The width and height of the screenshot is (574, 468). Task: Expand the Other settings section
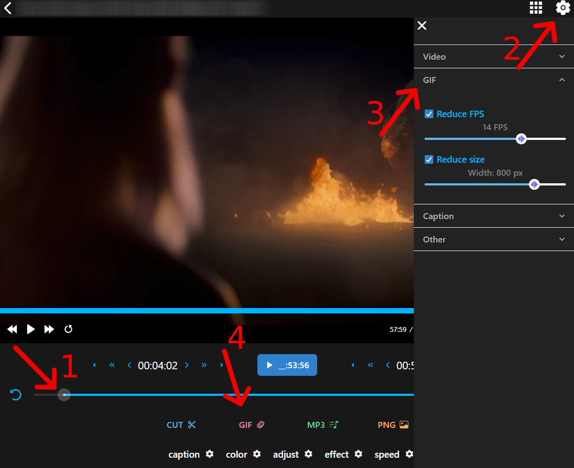(x=494, y=240)
